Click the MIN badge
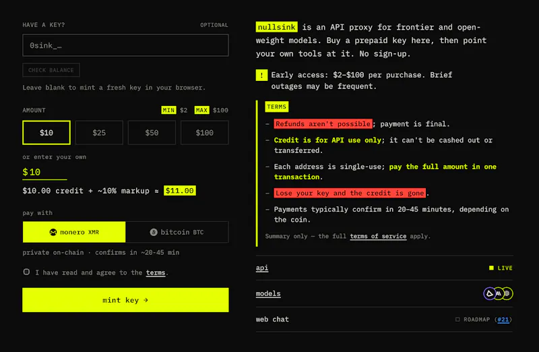539x352 pixels. [168, 110]
